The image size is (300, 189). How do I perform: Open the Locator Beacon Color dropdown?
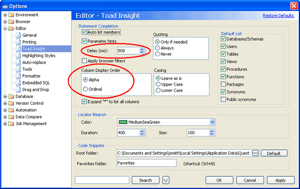click(212, 122)
